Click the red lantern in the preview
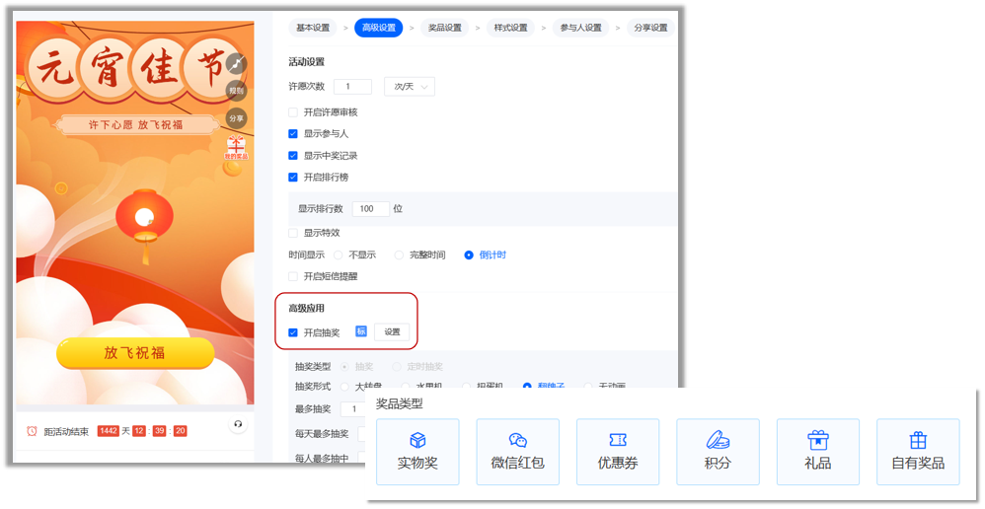 pyautogui.click(x=144, y=217)
